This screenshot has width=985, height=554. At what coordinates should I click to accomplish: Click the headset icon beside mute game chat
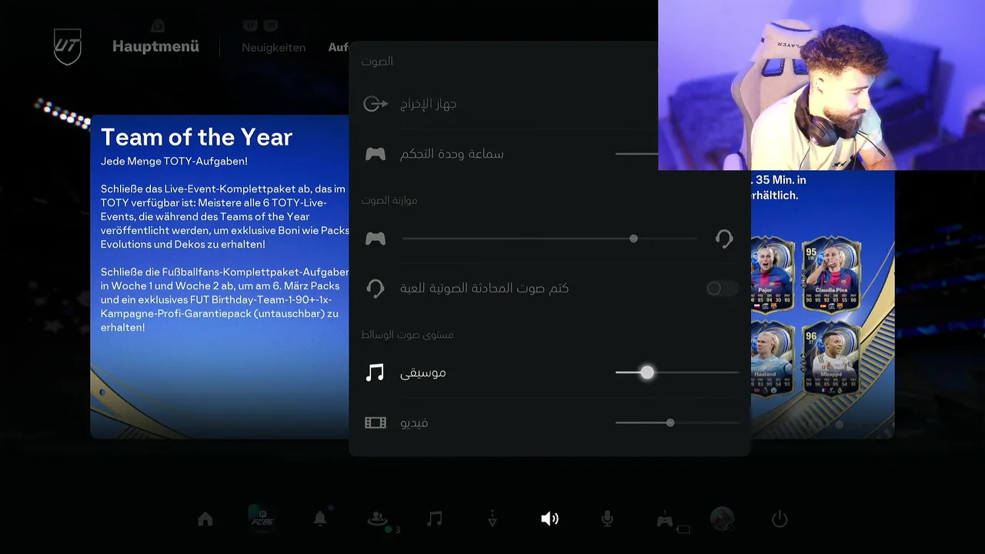(x=375, y=289)
